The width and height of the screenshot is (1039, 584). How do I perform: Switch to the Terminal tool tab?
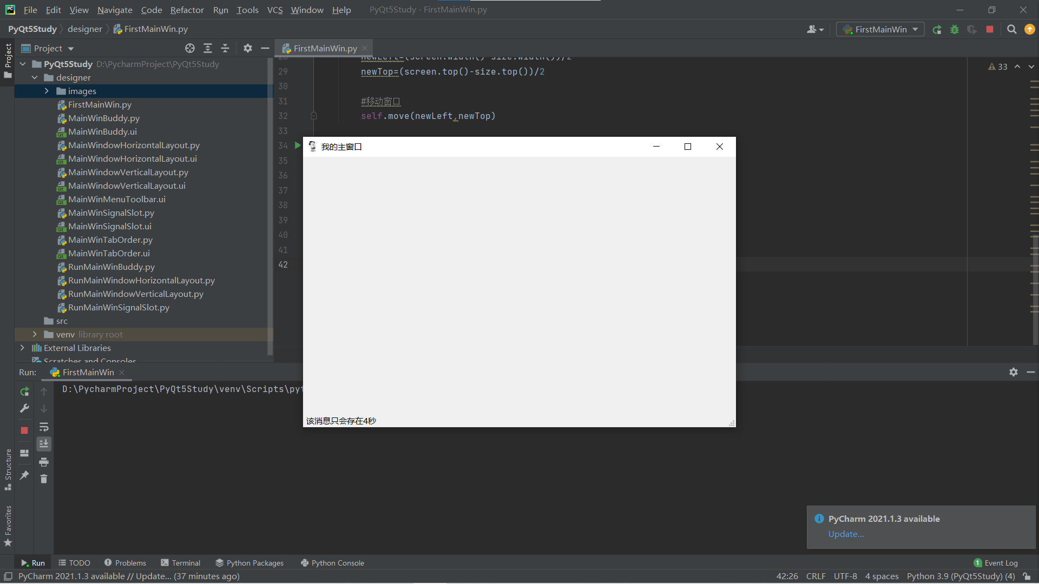pos(181,563)
